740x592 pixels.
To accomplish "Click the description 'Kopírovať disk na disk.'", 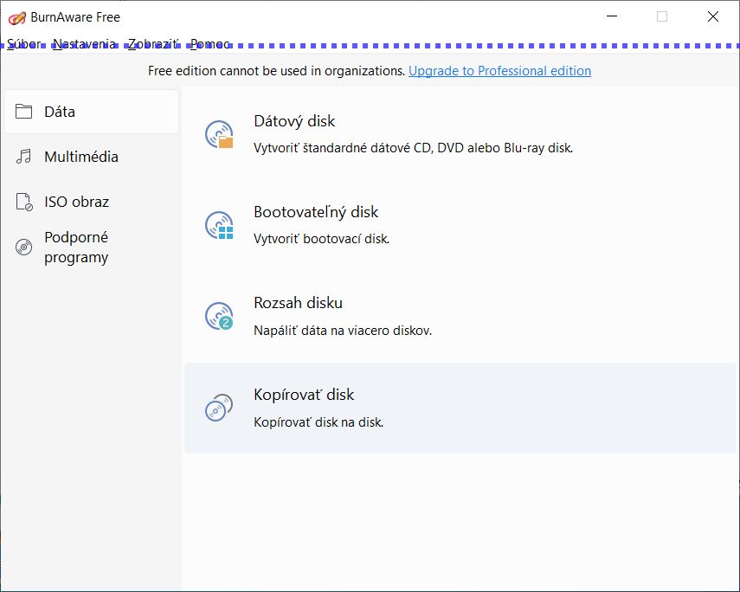I will [319, 422].
